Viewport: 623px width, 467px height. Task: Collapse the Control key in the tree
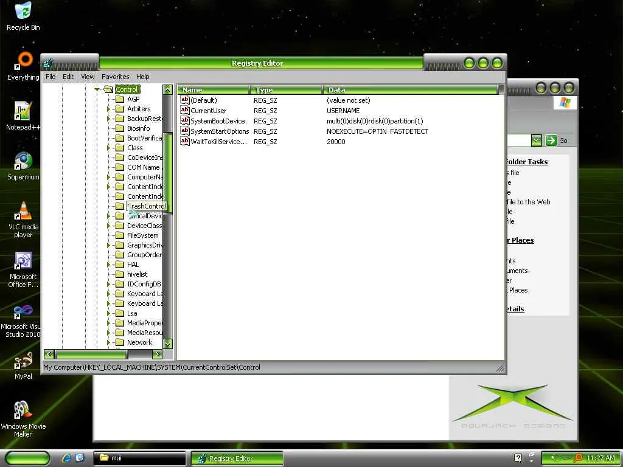97,89
